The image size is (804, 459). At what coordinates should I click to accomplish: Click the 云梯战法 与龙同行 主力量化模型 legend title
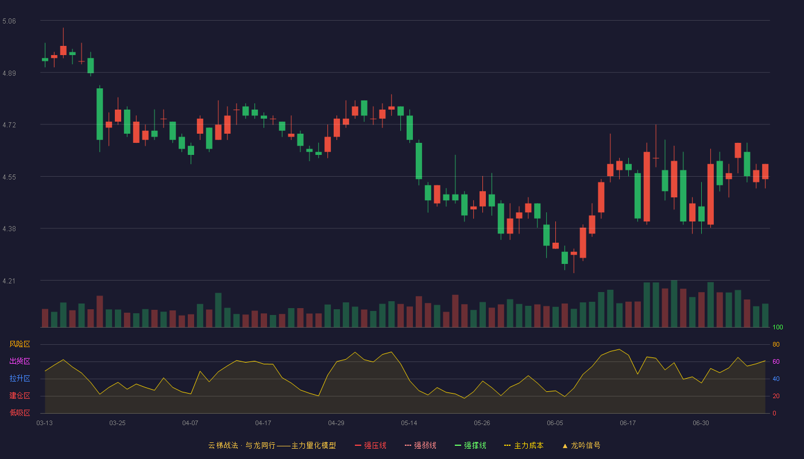(x=272, y=445)
